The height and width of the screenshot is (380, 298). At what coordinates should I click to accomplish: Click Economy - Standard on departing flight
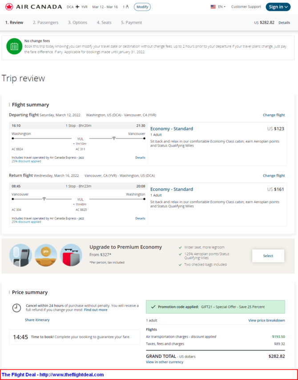(x=172, y=129)
